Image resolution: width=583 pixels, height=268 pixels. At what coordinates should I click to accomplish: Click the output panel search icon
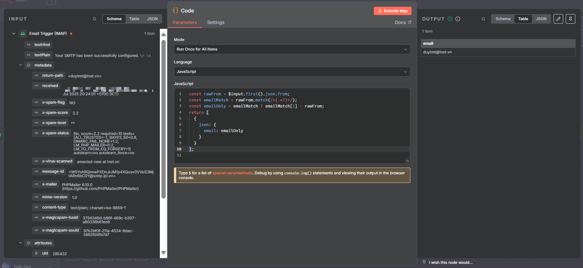(483, 19)
